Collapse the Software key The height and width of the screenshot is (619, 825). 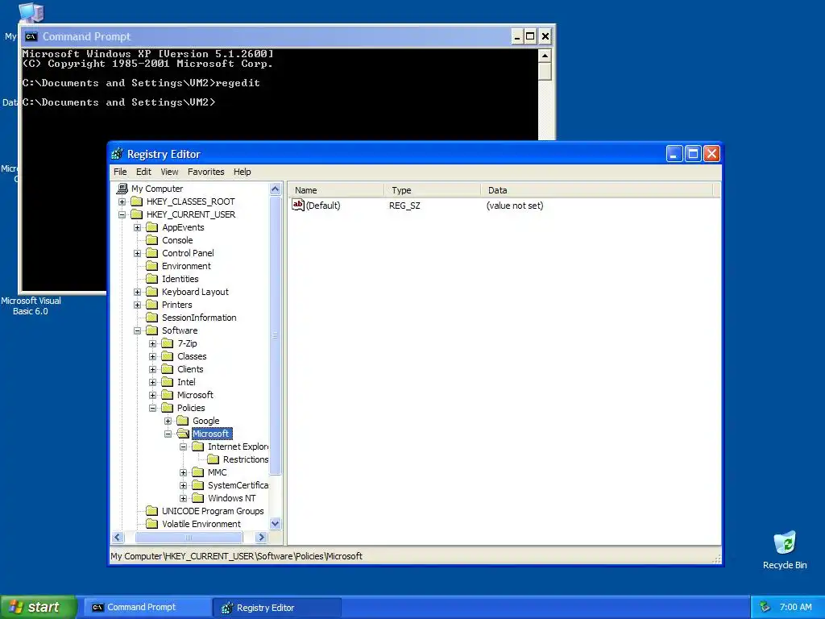click(x=137, y=330)
